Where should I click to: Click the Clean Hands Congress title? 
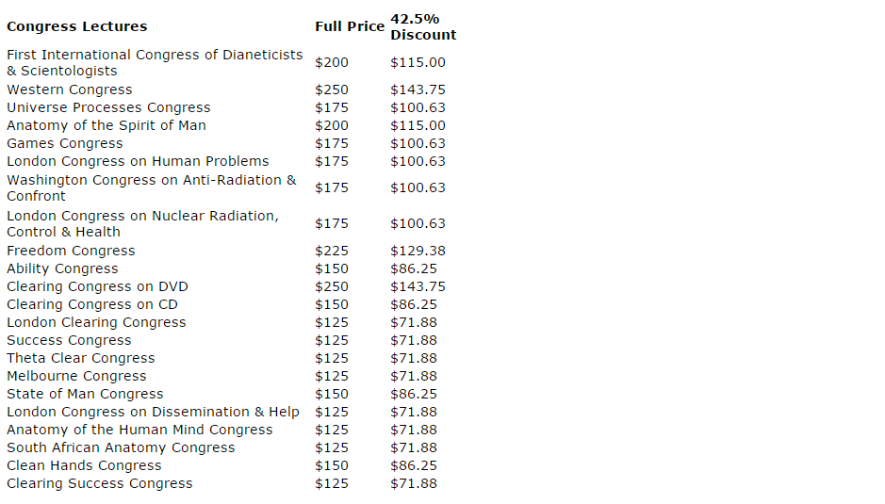click(84, 465)
